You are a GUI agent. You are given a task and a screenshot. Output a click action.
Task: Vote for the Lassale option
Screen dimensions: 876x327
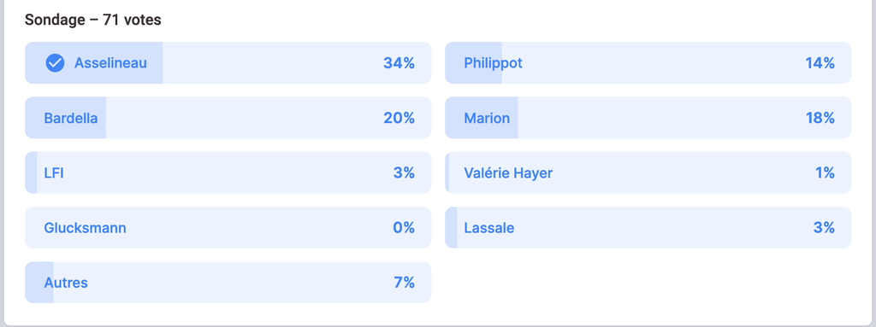(x=648, y=228)
